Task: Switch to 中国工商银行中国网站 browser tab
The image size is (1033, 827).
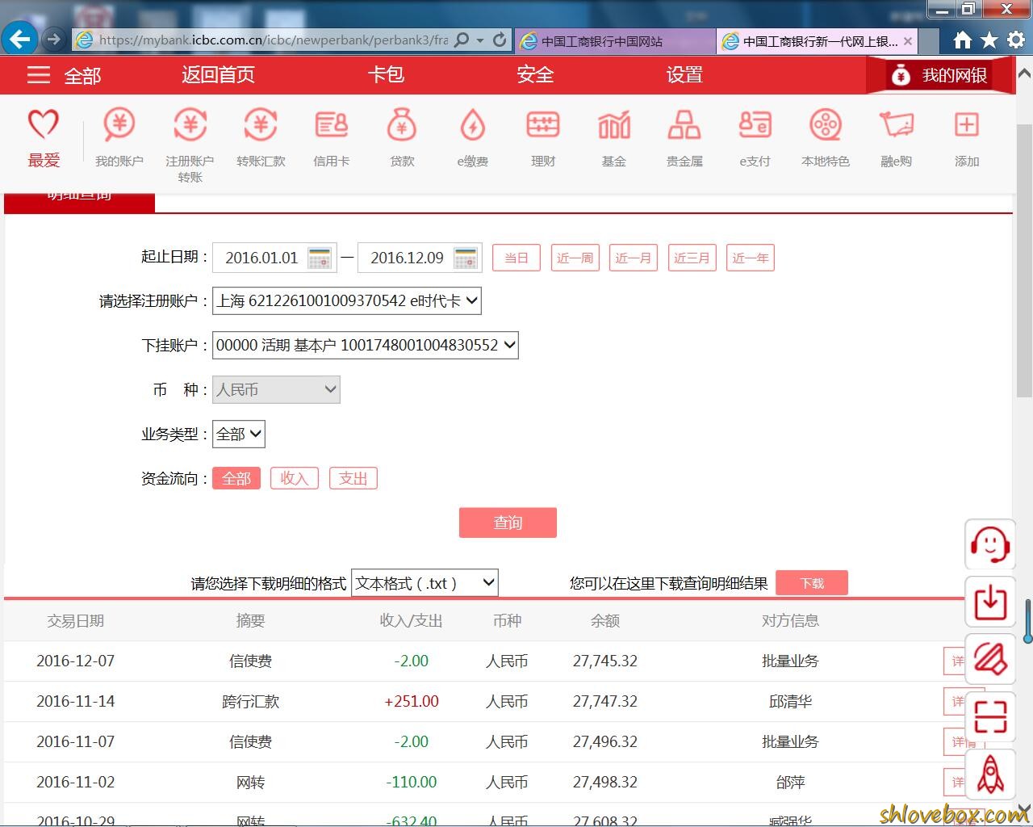Action: [615, 41]
